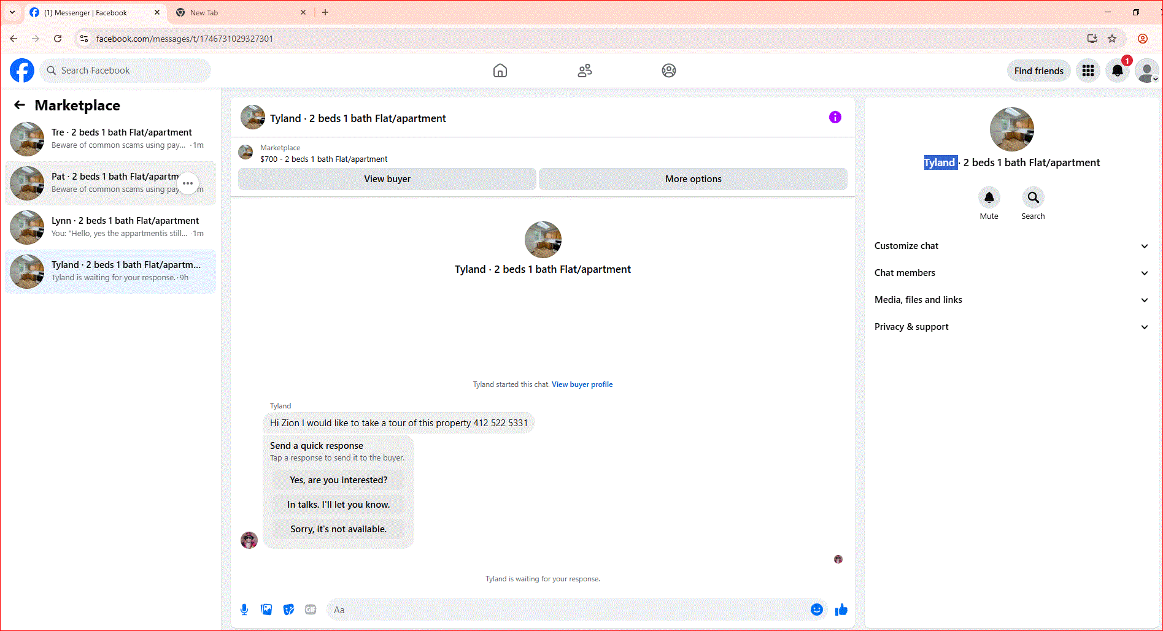Open the three-dot options on Pat's chat
Viewport: 1163px width, 631px height.
click(188, 183)
